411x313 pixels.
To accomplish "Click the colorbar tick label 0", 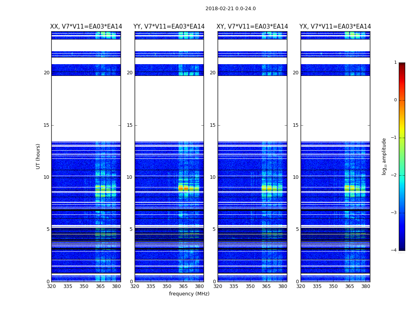I will 395,100.
